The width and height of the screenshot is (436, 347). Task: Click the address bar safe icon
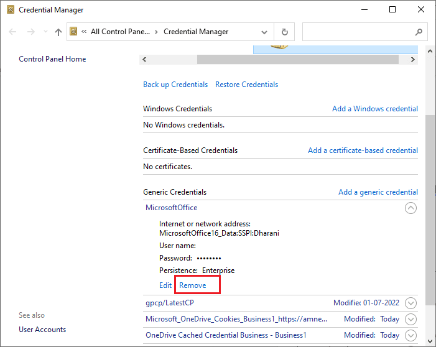[73, 31]
